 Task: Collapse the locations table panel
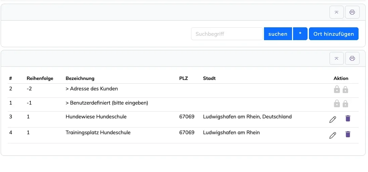click(337, 58)
